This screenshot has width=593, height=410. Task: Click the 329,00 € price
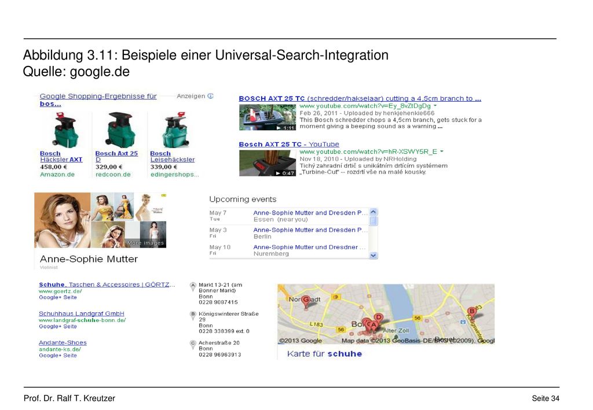(109, 167)
